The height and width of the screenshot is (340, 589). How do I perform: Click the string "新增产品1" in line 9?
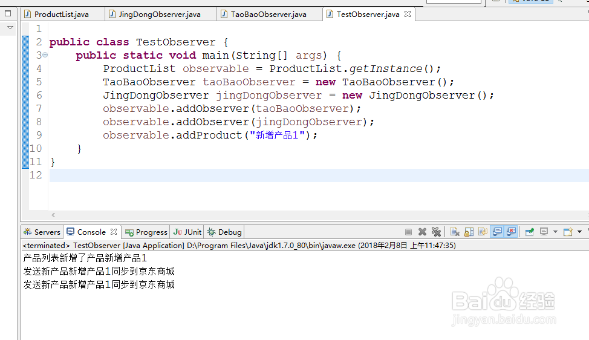(277, 136)
